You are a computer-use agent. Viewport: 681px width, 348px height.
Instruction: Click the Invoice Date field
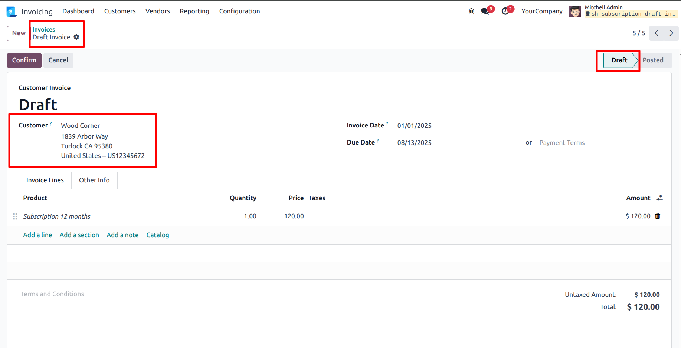point(414,126)
